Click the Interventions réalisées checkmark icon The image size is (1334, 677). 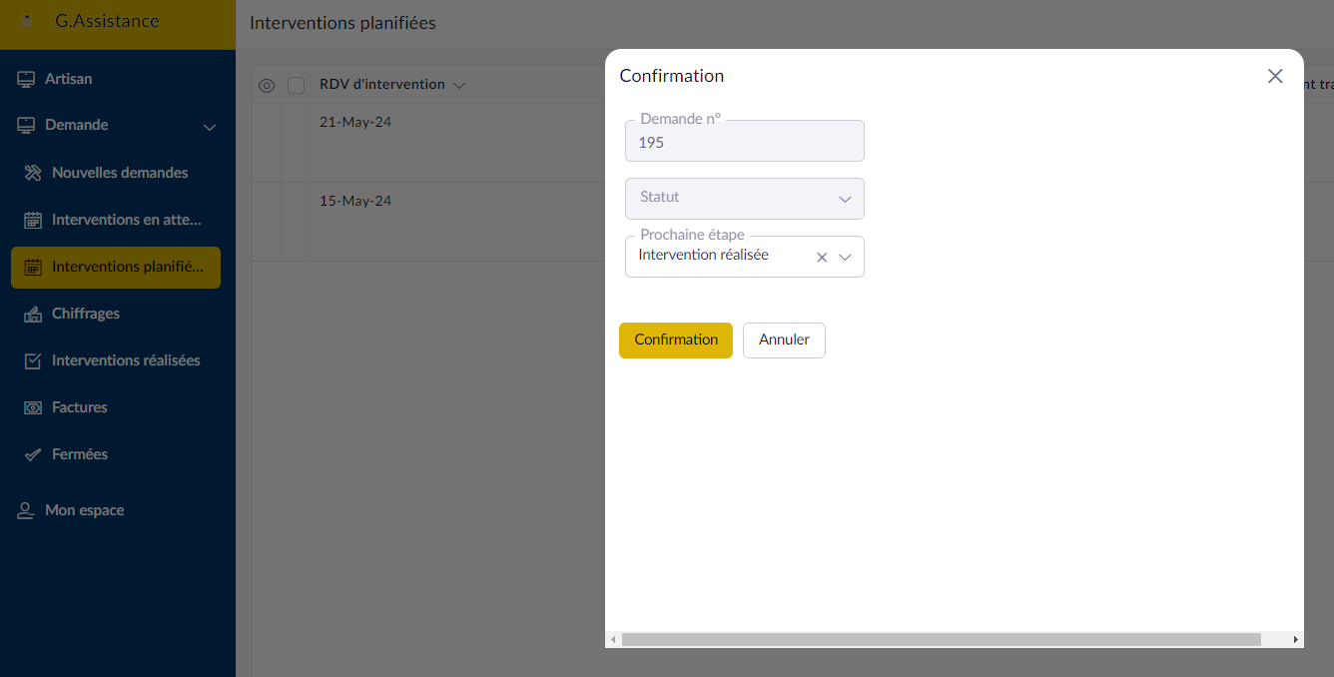(x=33, y=360)
